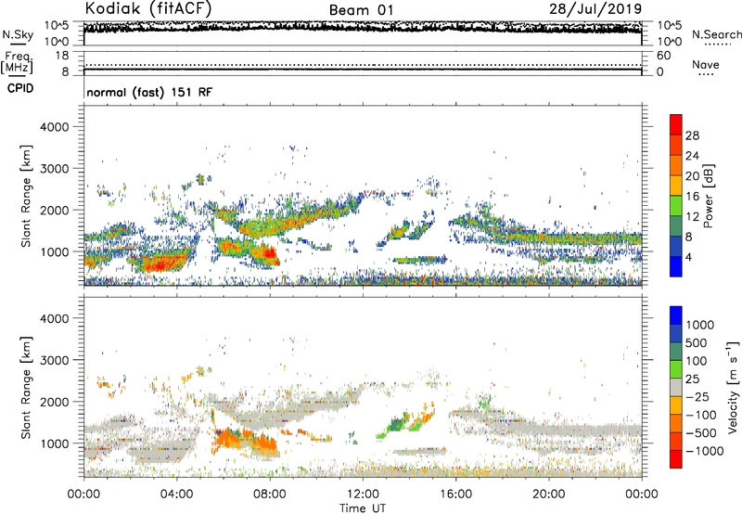Click '20' on the power colorbar
The width and height of the screenshot is (742, 514).
coord(692,176)
